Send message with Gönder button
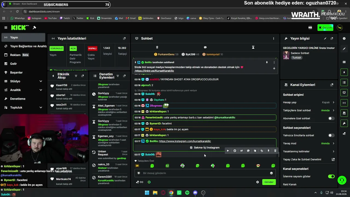Viewport: 350px width, 197px height. 269,182
